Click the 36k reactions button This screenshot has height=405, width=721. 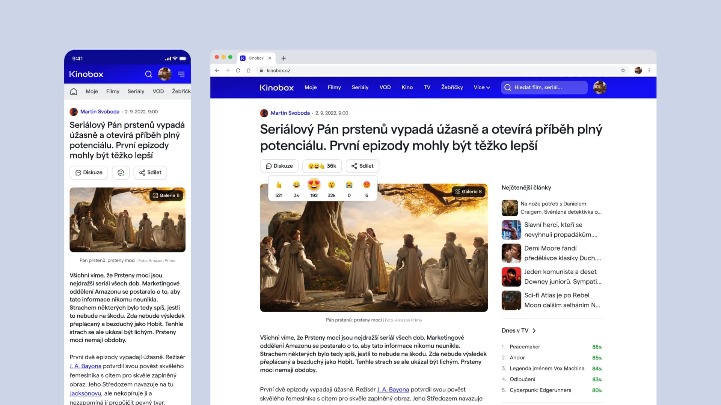click(322, 166)
